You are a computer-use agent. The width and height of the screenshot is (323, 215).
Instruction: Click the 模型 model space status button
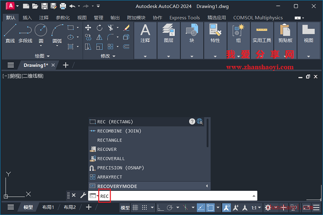125,208
